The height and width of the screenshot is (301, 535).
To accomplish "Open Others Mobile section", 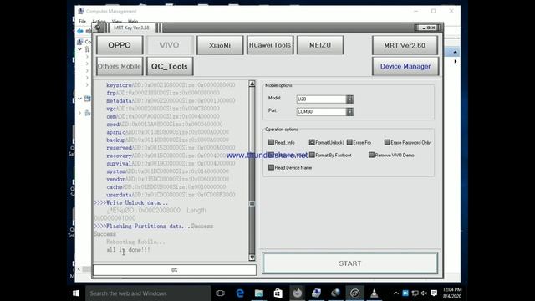I will (120, 66).
